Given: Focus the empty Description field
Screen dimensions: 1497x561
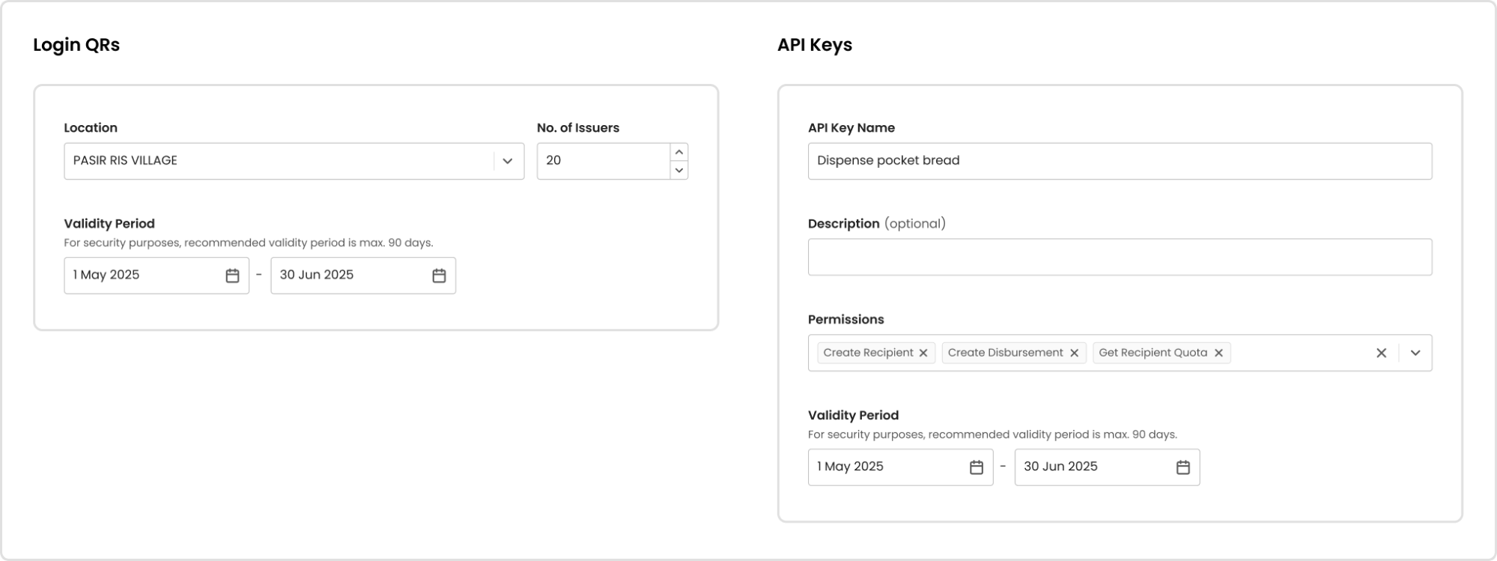Looking at the screenshot, I should [x=1120, y=257].
